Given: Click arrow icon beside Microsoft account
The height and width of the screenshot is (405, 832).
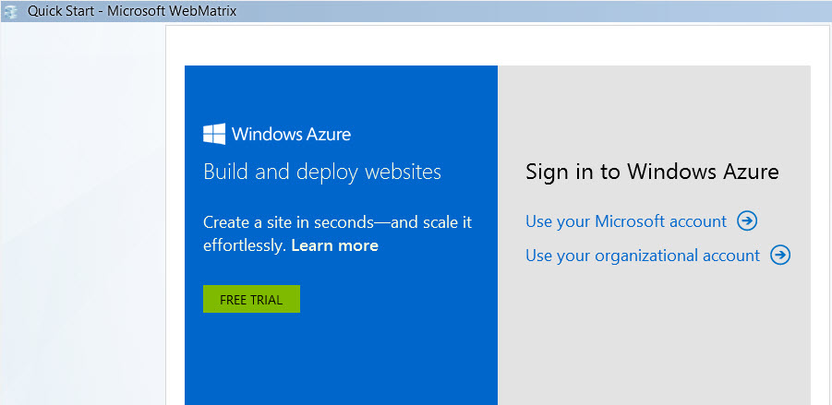Looking at the screenshot, I should 747,221.
